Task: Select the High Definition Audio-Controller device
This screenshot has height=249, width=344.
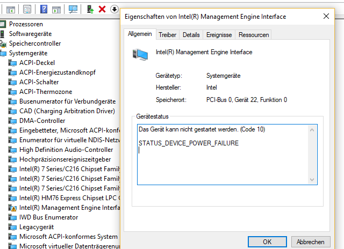Action: pyautogui.click(x=66, y=150)
